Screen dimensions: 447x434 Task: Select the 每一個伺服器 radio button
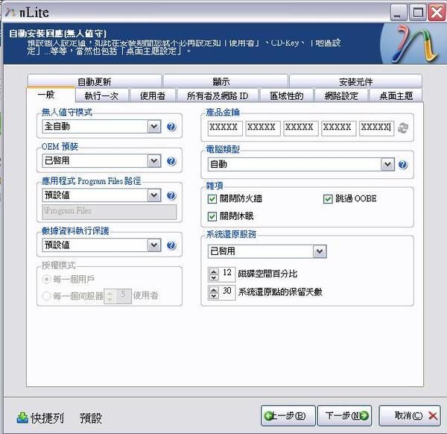coord(46,296)
